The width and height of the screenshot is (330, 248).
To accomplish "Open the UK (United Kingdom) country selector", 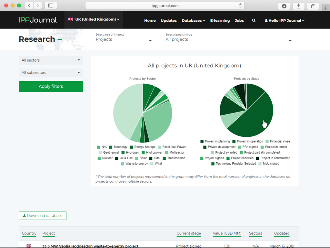I will click(94, 19).
